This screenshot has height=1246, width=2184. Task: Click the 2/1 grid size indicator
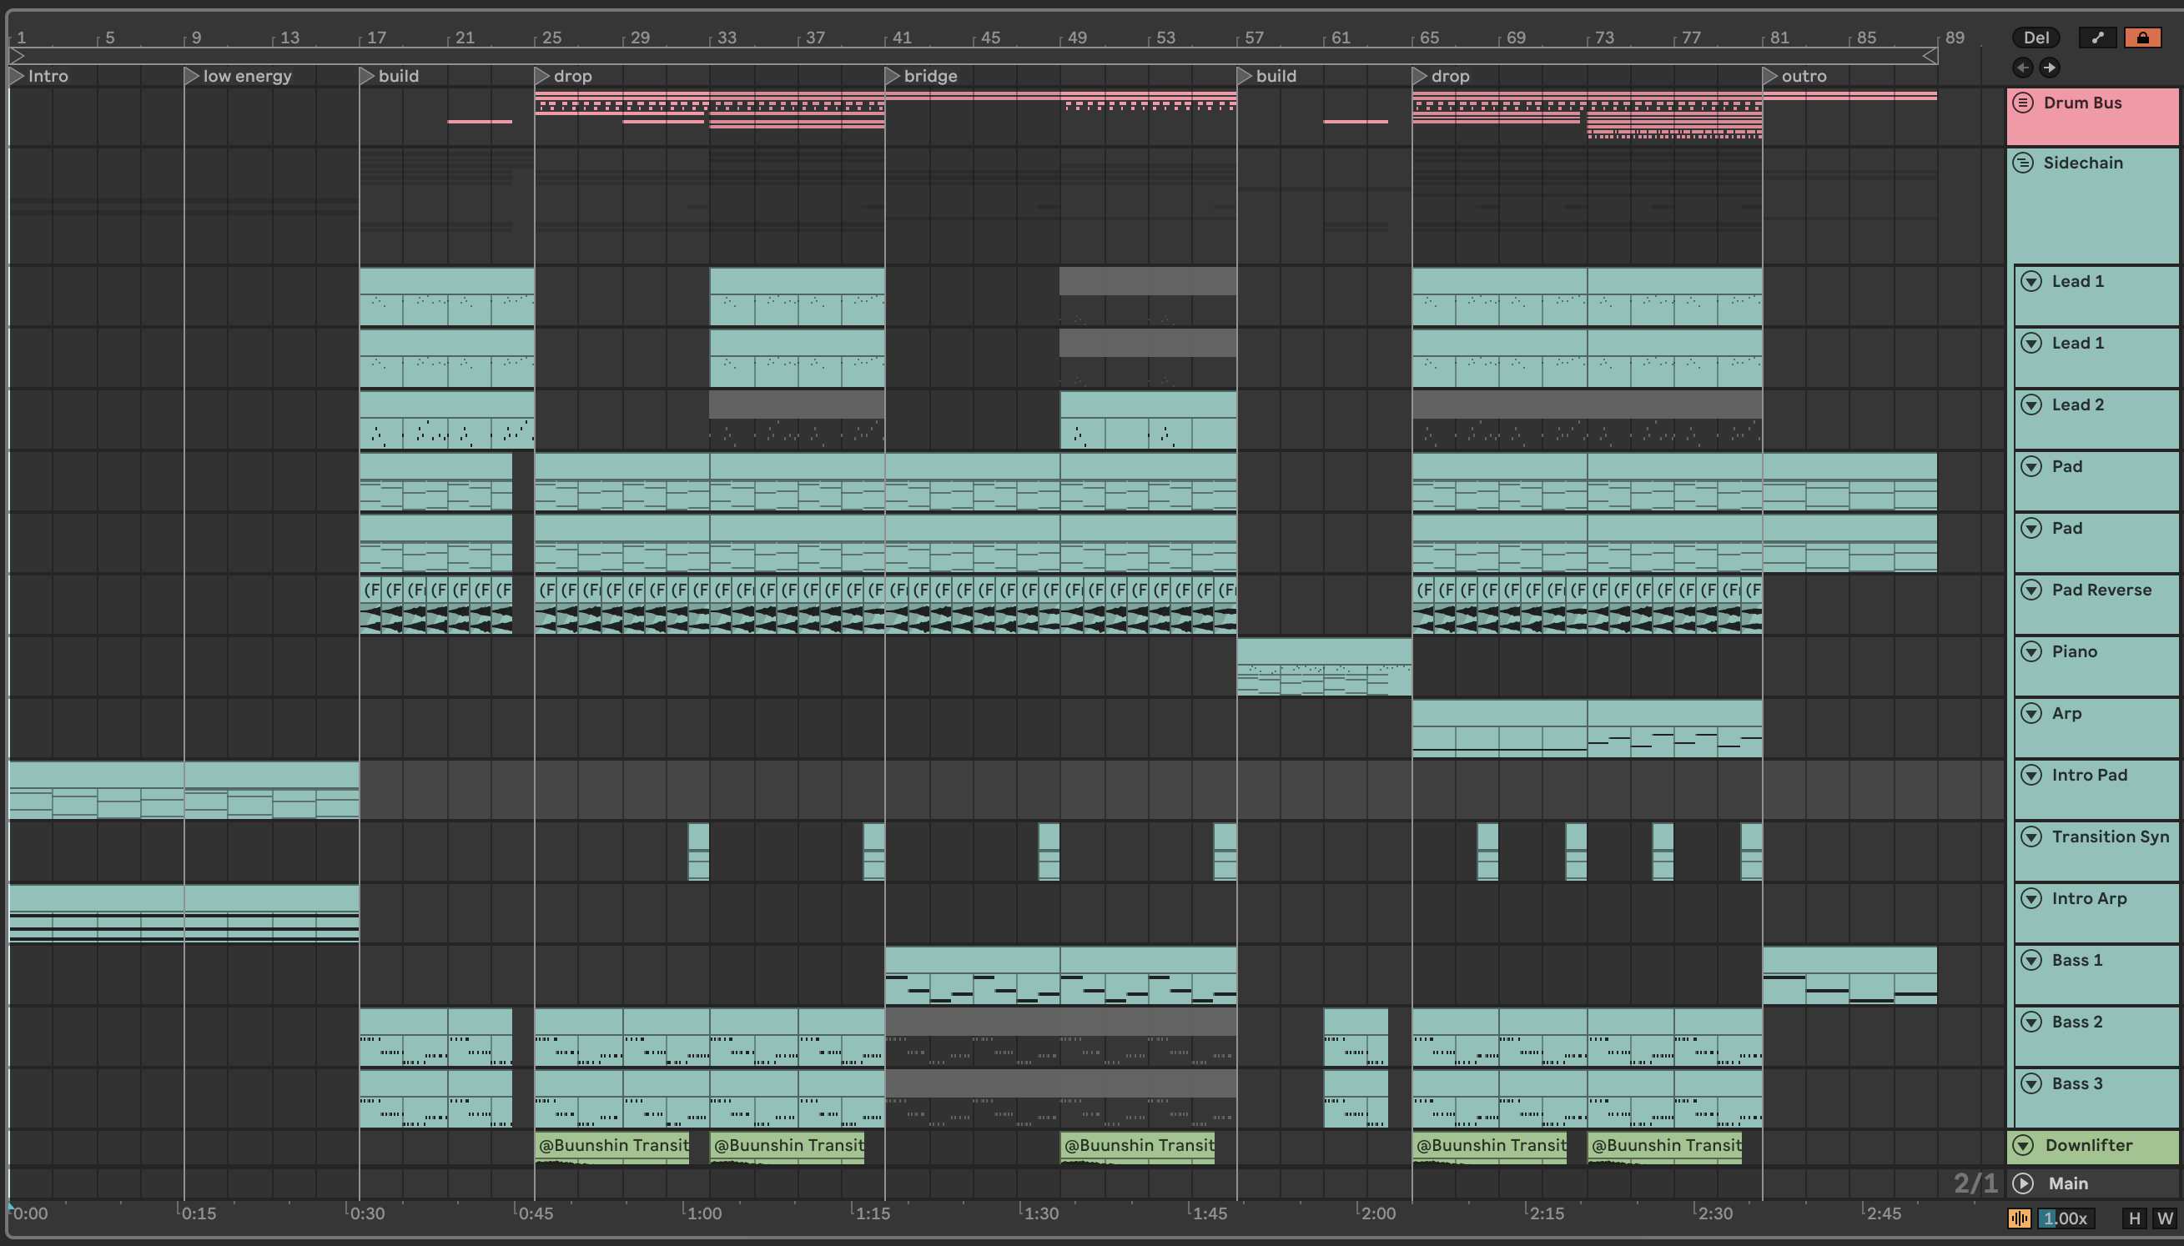pyautogui.click(x=1975, y=1183)
